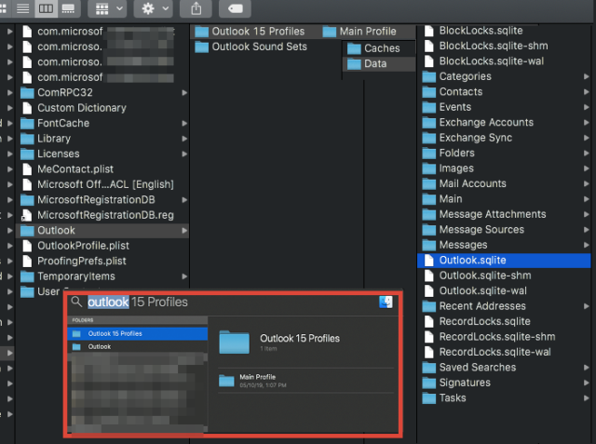Viewport: 596px width, 444px height.
Task: Open the group-by arrangement dropdown
Action: click(108, 8)
